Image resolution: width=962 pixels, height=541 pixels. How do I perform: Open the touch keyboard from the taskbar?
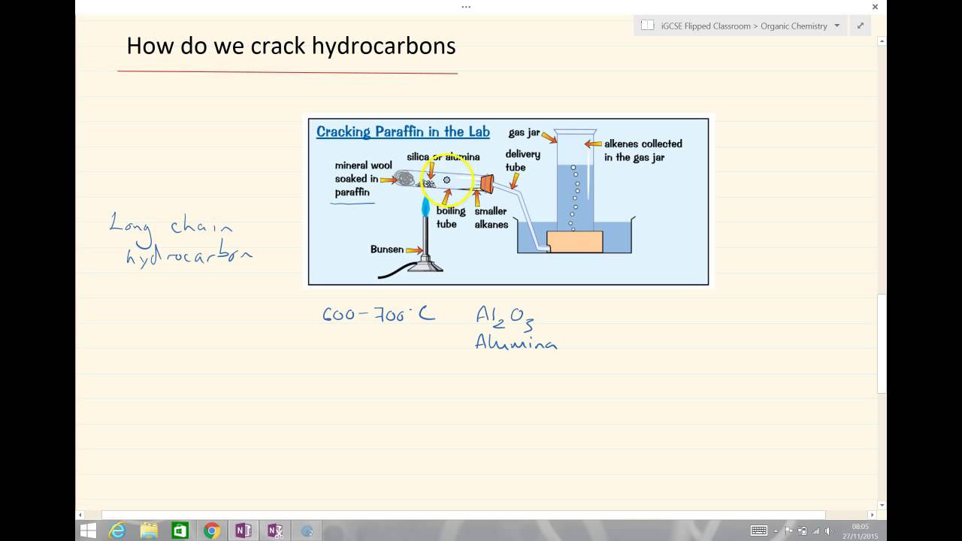(758, 530)
